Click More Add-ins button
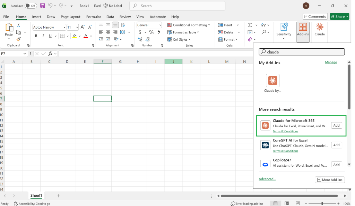The image size is (355, 206). 330,180
